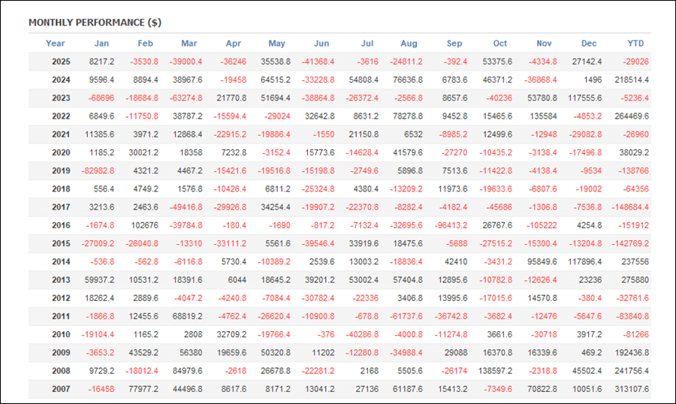Image resolution: width=676 pixels, height=404 pixels.
Task: Select the 2025 year row label
Action: [x=61, y=62]
